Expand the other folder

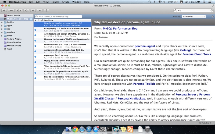(x=2, y=36)
